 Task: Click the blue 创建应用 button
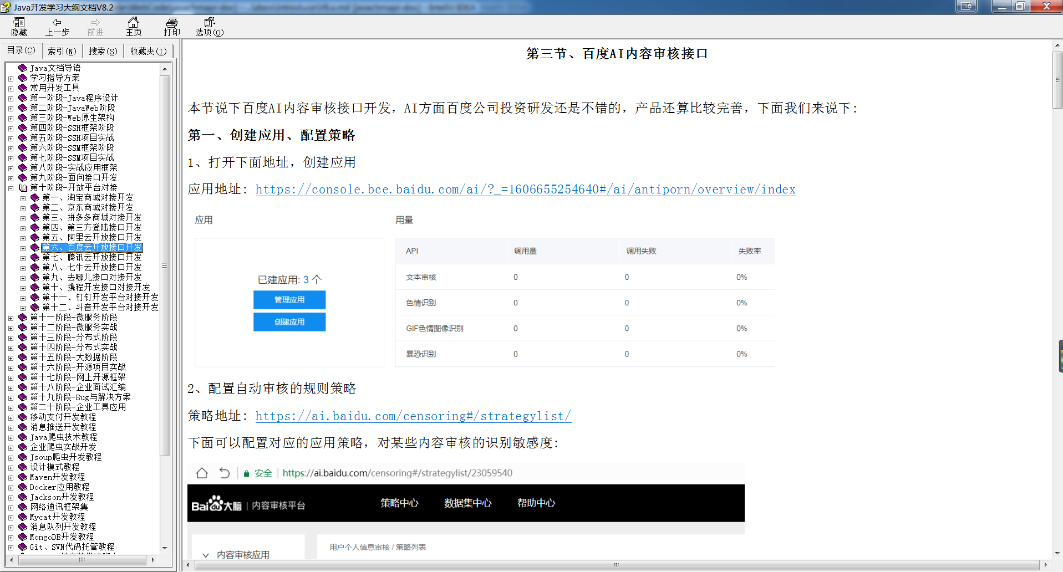(289, 322)
